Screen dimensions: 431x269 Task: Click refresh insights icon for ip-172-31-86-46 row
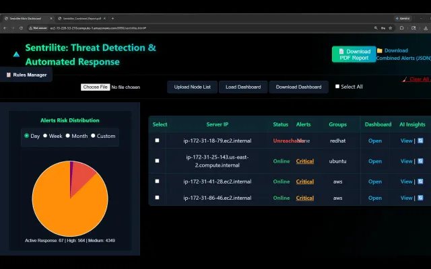coord(420,198)
